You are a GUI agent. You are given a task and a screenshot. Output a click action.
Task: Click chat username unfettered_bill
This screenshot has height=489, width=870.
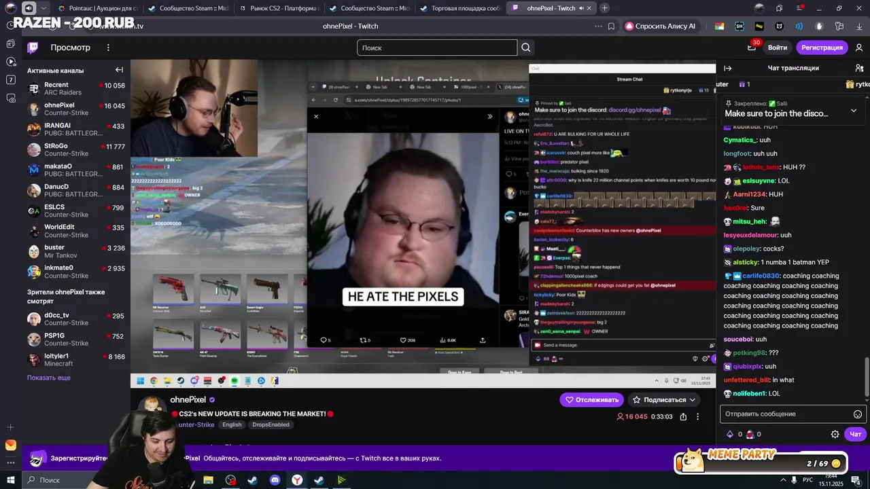pyautogui.click(x=746, y=380)
